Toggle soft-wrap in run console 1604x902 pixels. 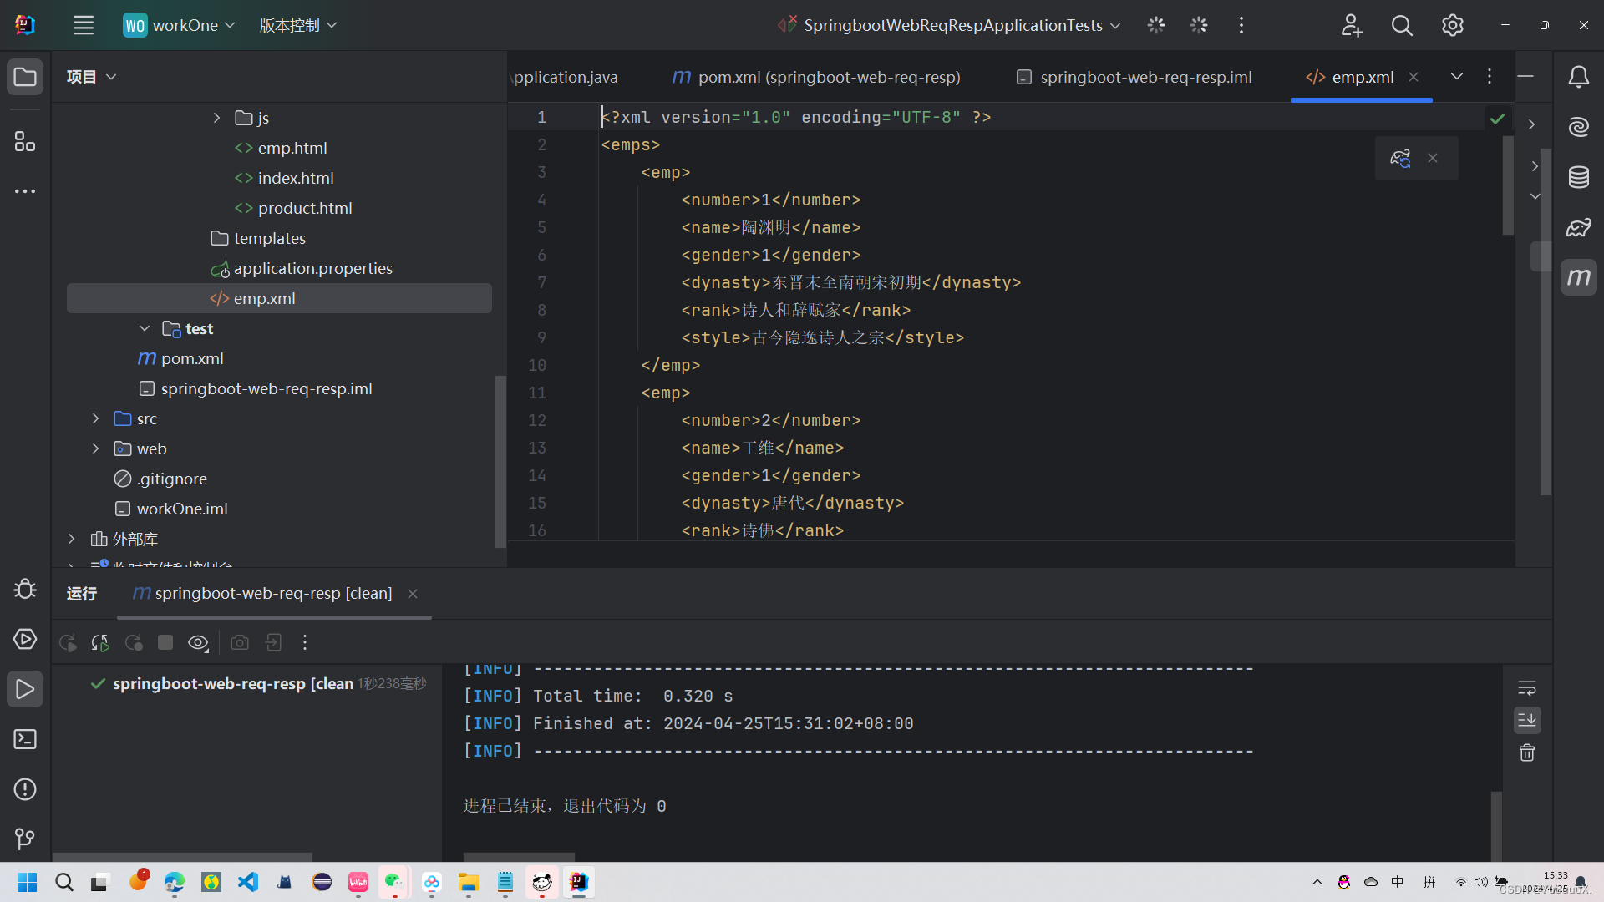[1527, 688]
